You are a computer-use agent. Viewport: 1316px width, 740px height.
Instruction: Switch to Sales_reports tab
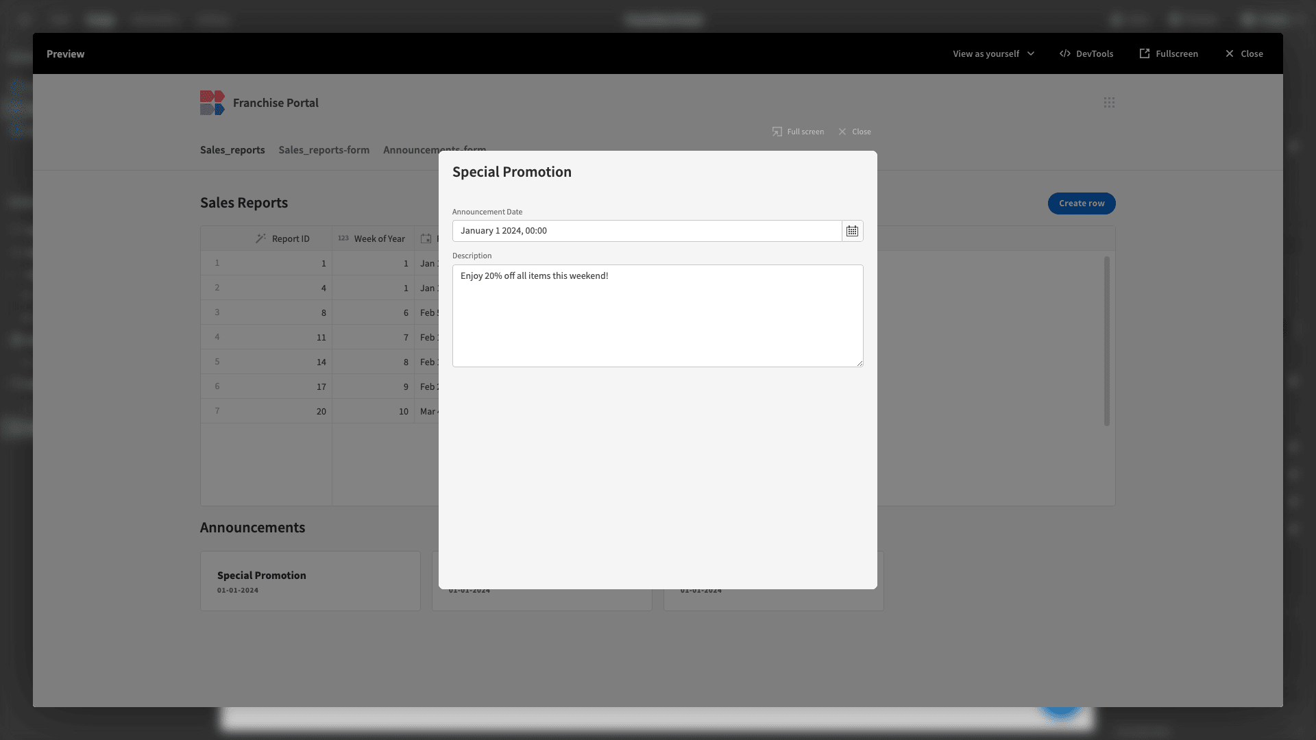point(232,150)
